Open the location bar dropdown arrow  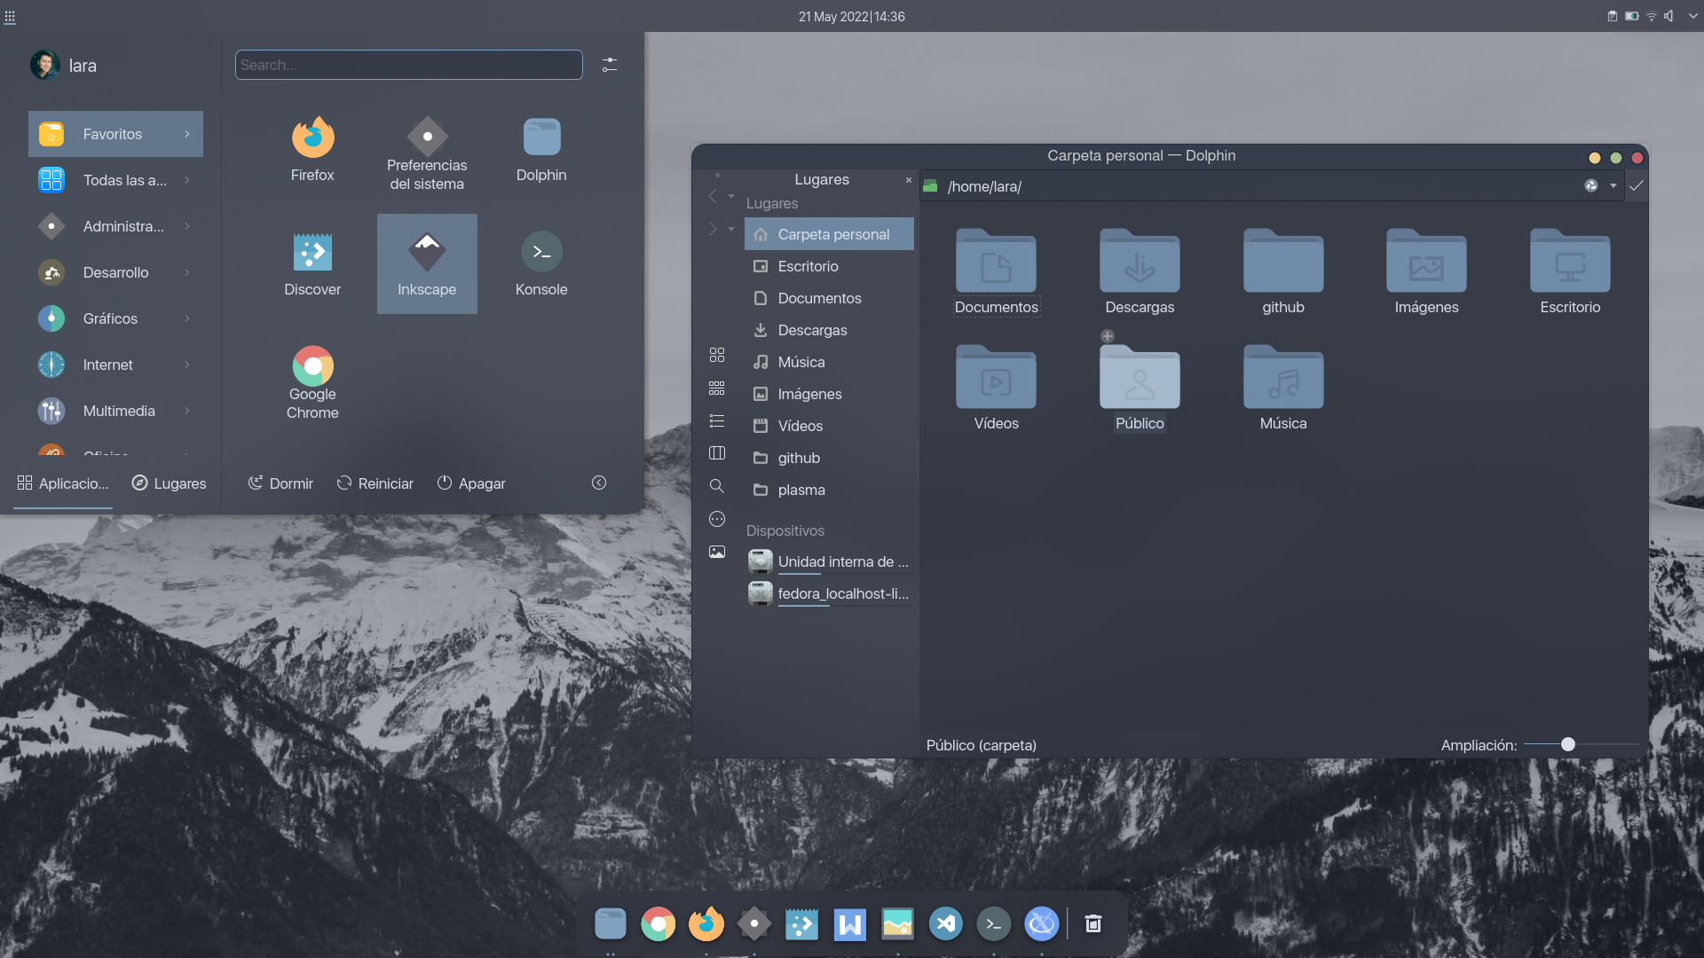pyautogui.click(x=1613, y=186)
